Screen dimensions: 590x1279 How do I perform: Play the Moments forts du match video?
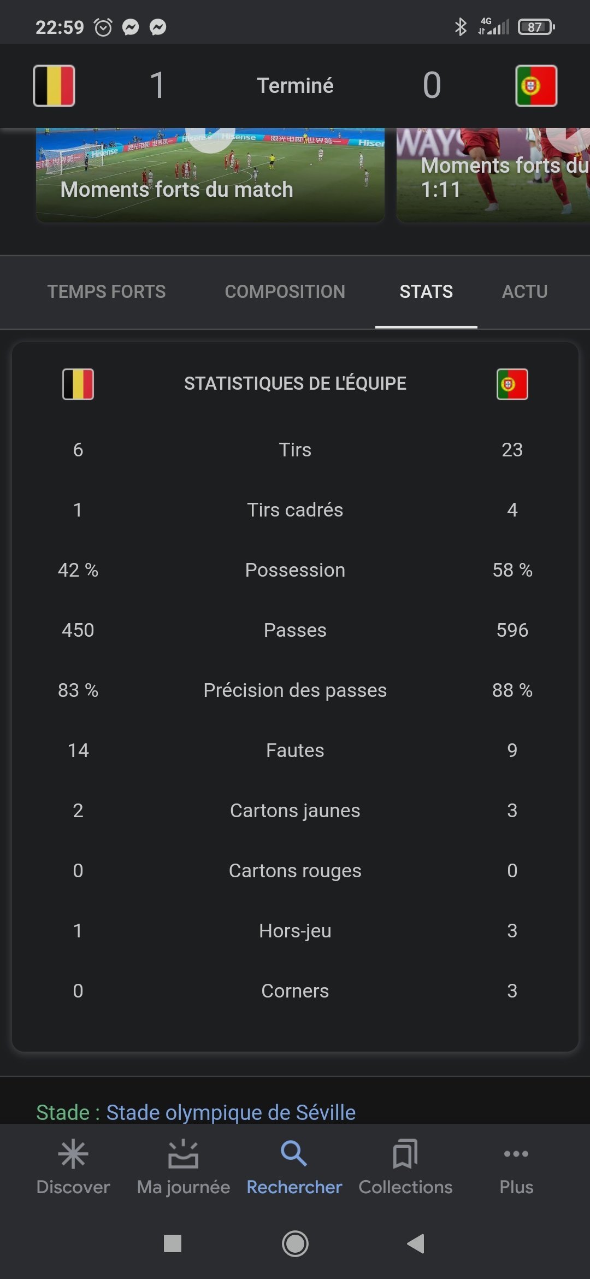point(210,175)
